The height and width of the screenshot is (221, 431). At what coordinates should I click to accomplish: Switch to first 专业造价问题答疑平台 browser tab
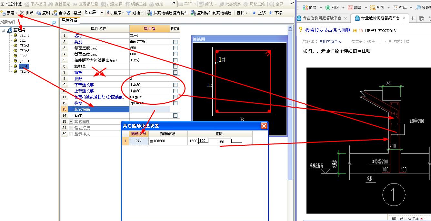coord(323,18)
